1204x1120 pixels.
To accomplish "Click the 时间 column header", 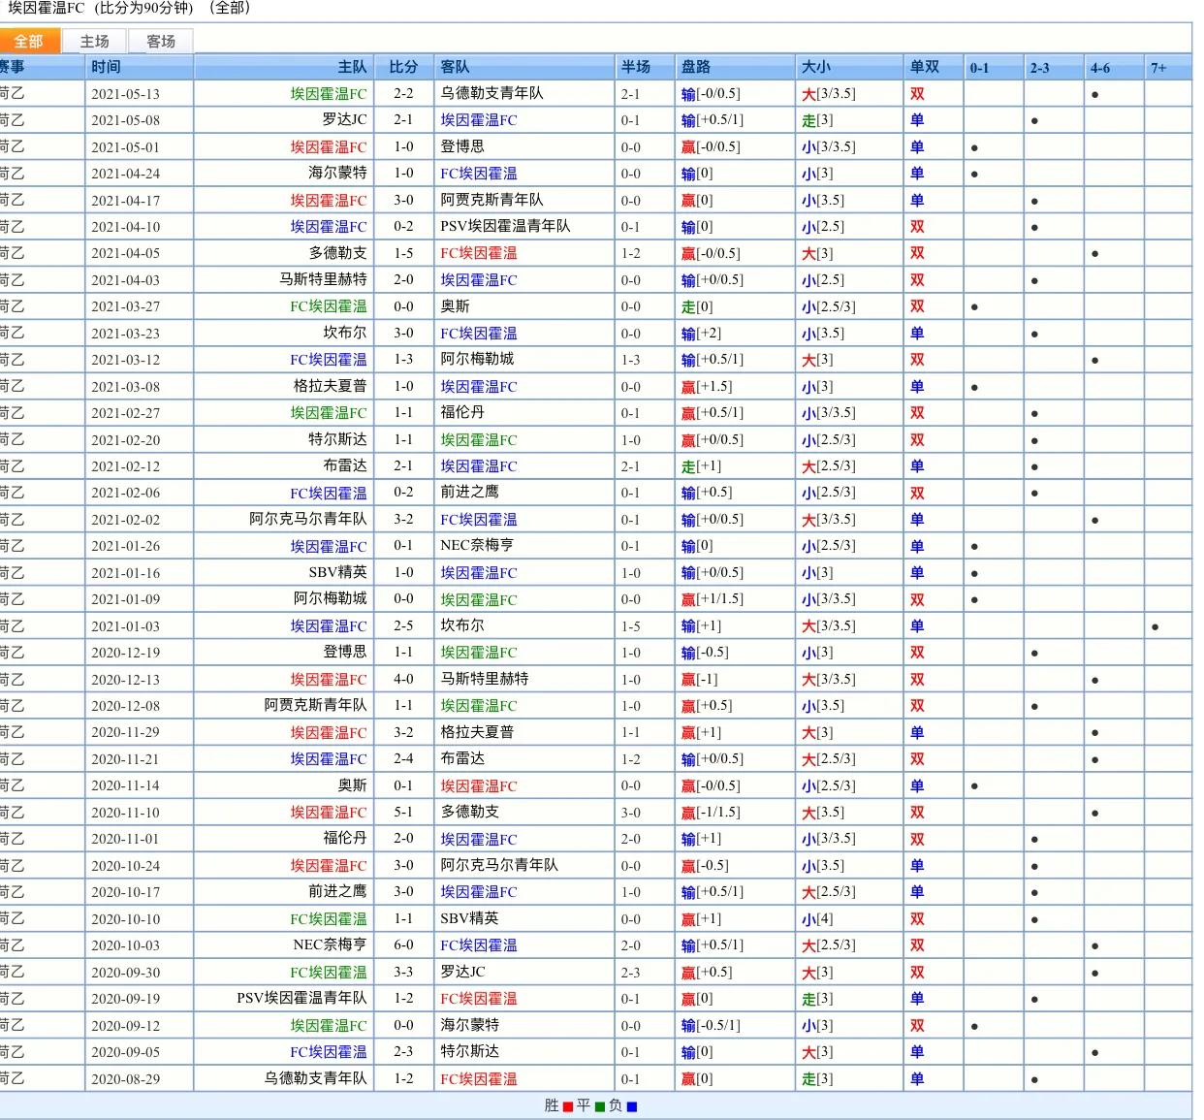I will point(107,67).
